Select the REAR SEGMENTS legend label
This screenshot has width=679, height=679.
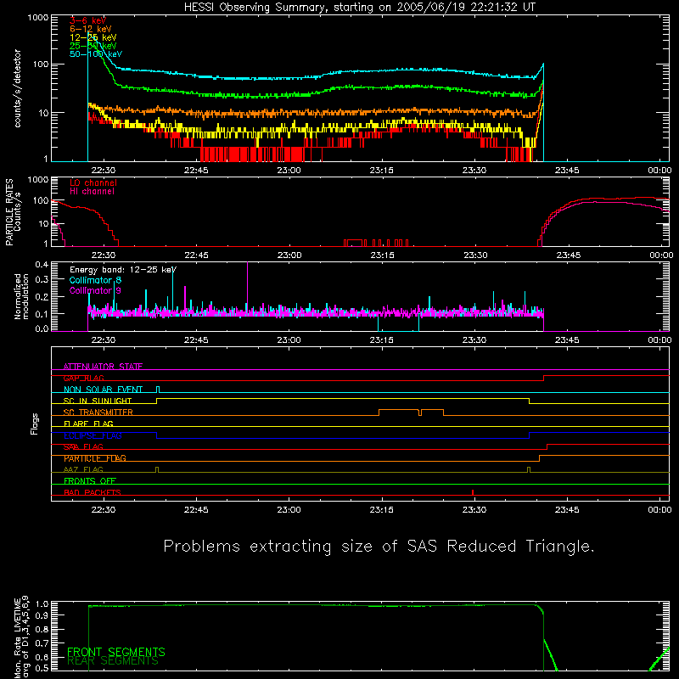(x=113, y=661)
